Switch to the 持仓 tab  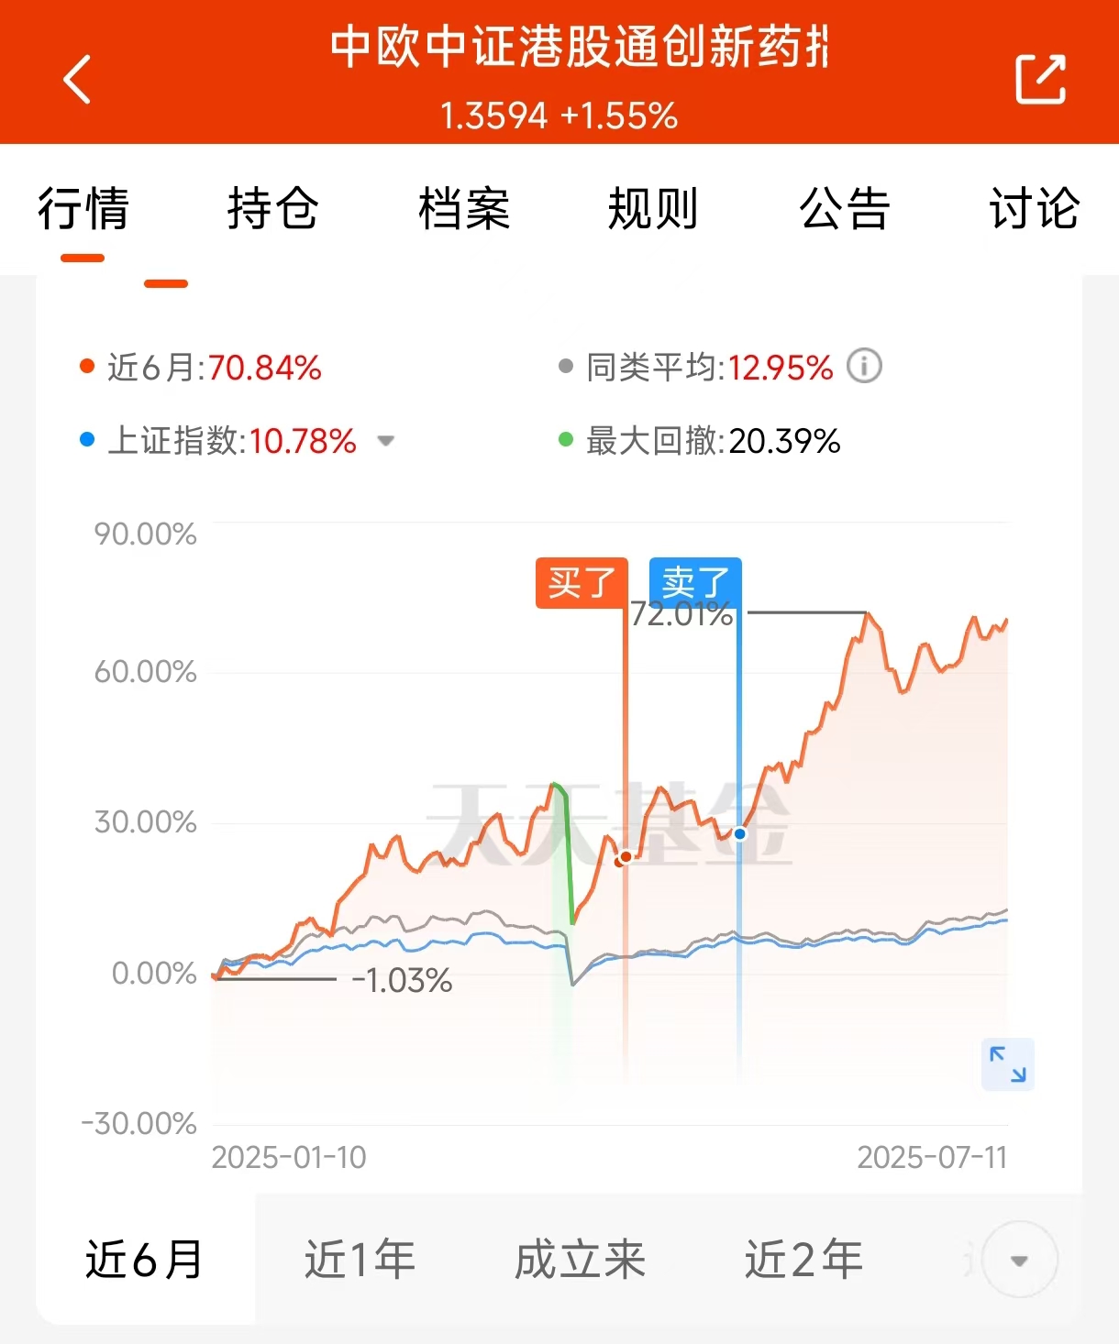tap(272, 208)
